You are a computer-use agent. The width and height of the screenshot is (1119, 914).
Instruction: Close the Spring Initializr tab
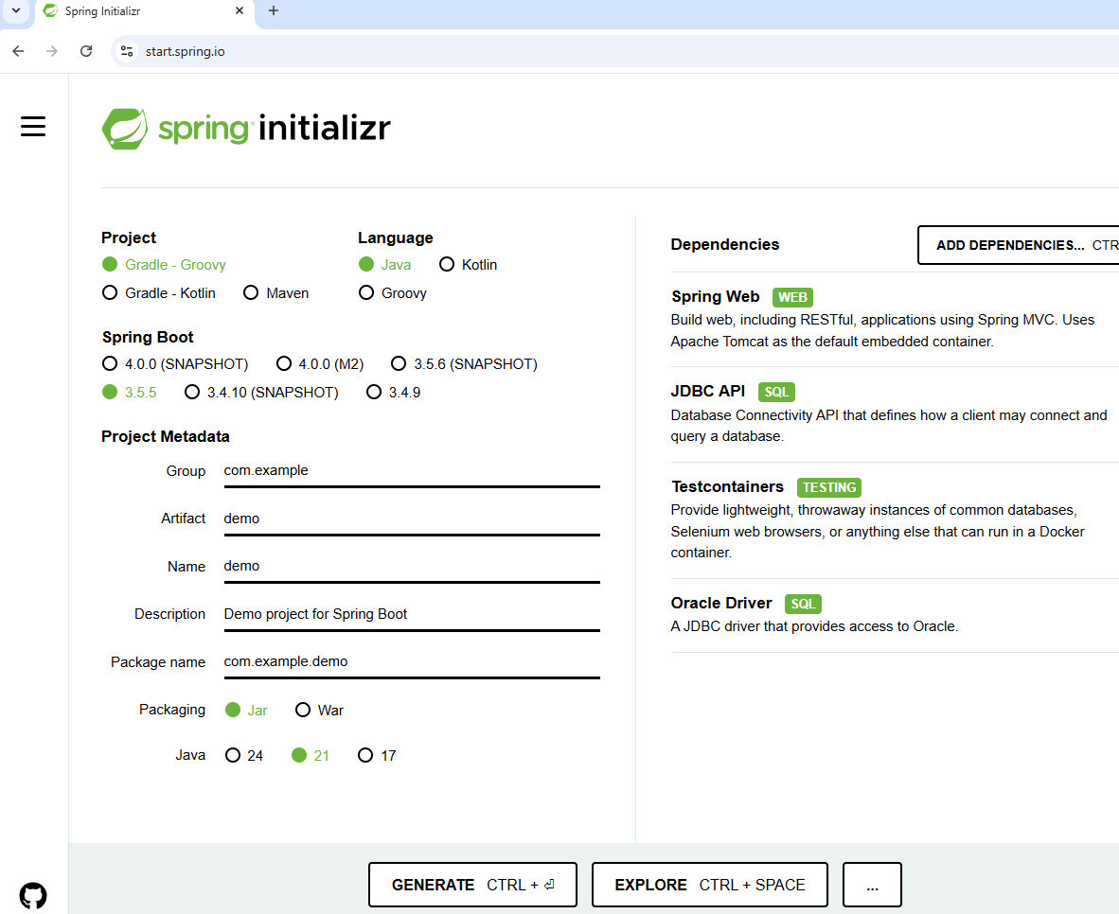240,10
